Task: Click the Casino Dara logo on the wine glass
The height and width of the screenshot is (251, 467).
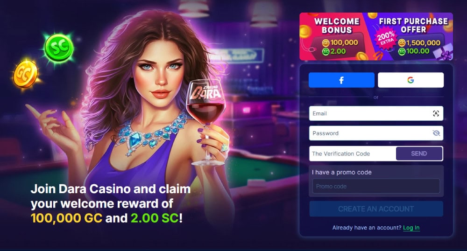Action: pos(206,92)
